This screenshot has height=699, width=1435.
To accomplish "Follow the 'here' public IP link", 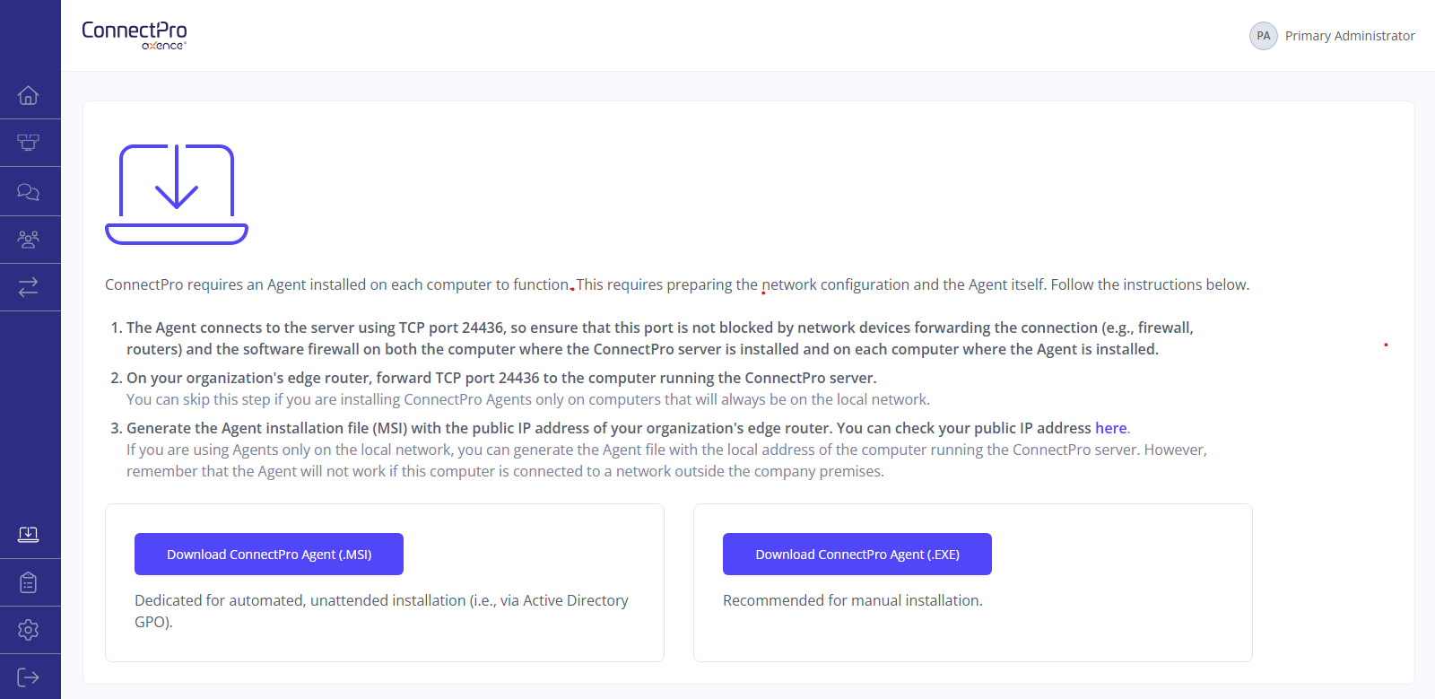I will (1110, 428).
